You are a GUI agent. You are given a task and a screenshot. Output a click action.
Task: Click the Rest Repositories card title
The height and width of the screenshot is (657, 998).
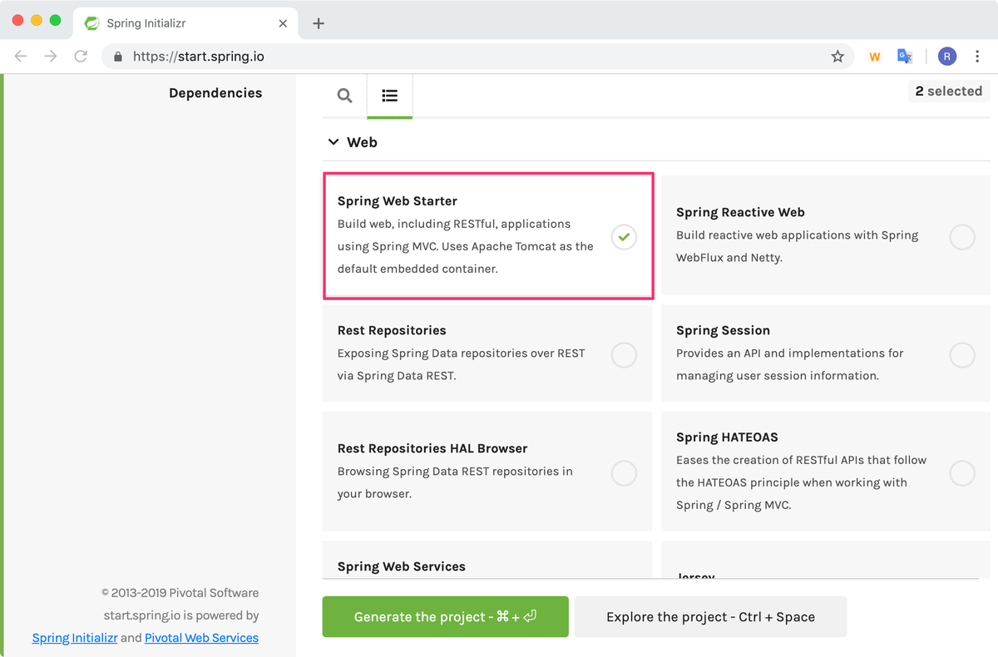(x=392, y=330)
